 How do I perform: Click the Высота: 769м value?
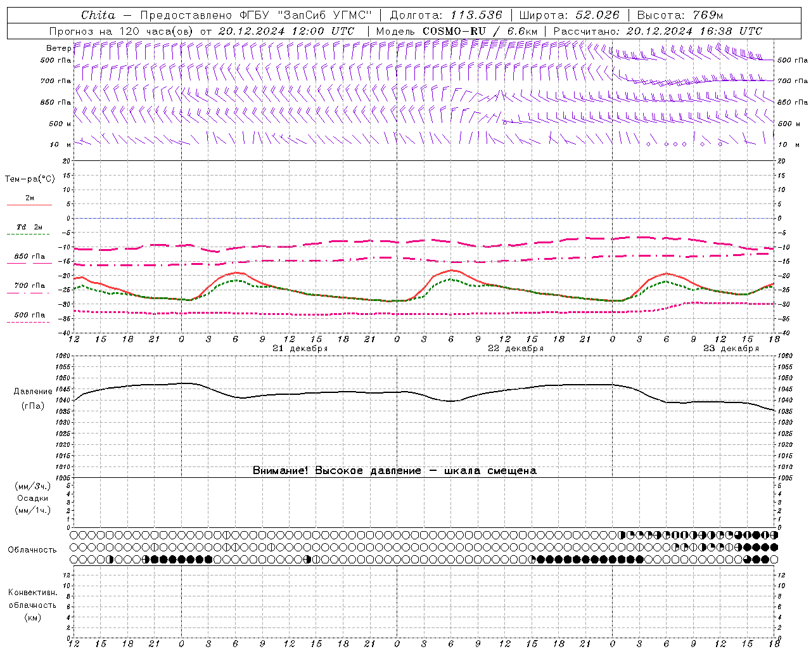tap(680, 15)
